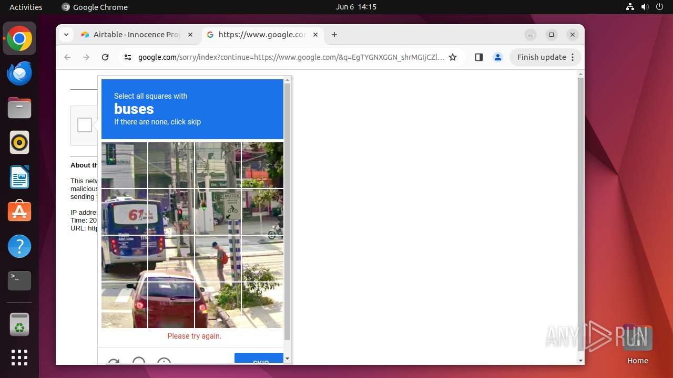Open Ubuntu Software store
The height and width of the screenshot is (378, 673).
pos(19,212)
